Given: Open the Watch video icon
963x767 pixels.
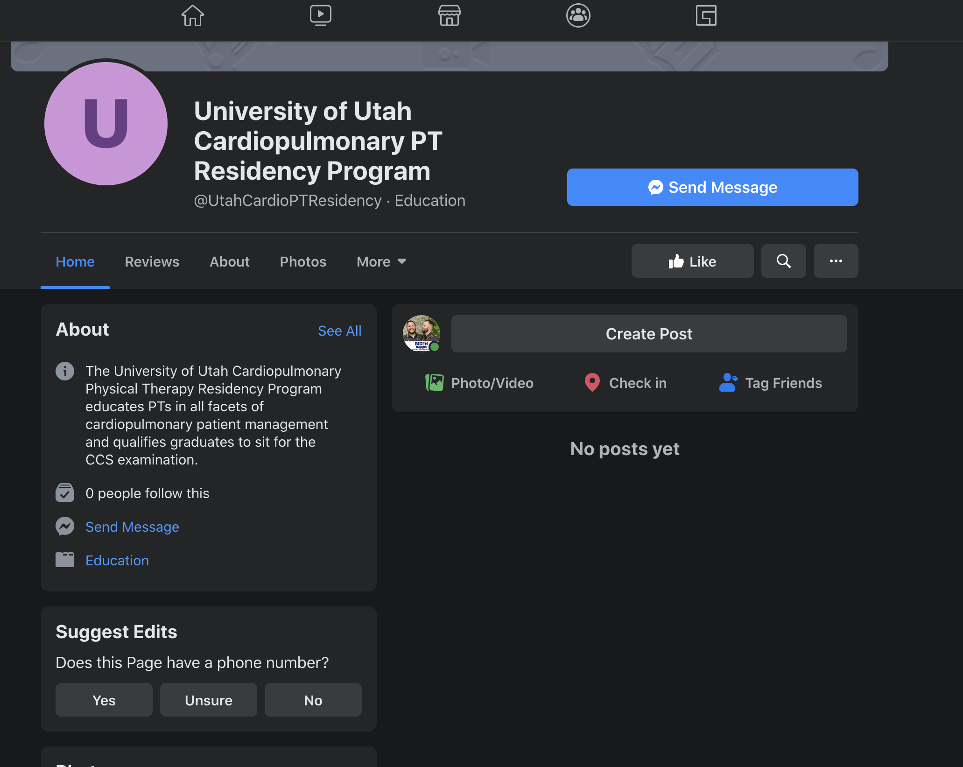Looking at the screenshot, I should [x=321, y=15].
